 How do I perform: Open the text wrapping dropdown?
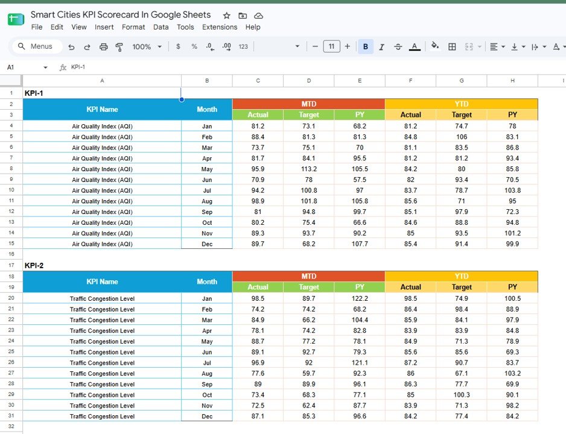(538, 47)
